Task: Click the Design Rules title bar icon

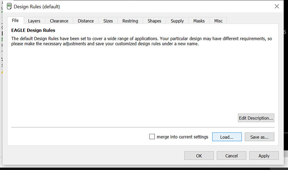Action: (x=9, y=6)
